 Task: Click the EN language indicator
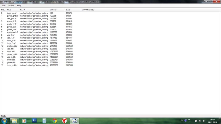(x=182, y=120)
